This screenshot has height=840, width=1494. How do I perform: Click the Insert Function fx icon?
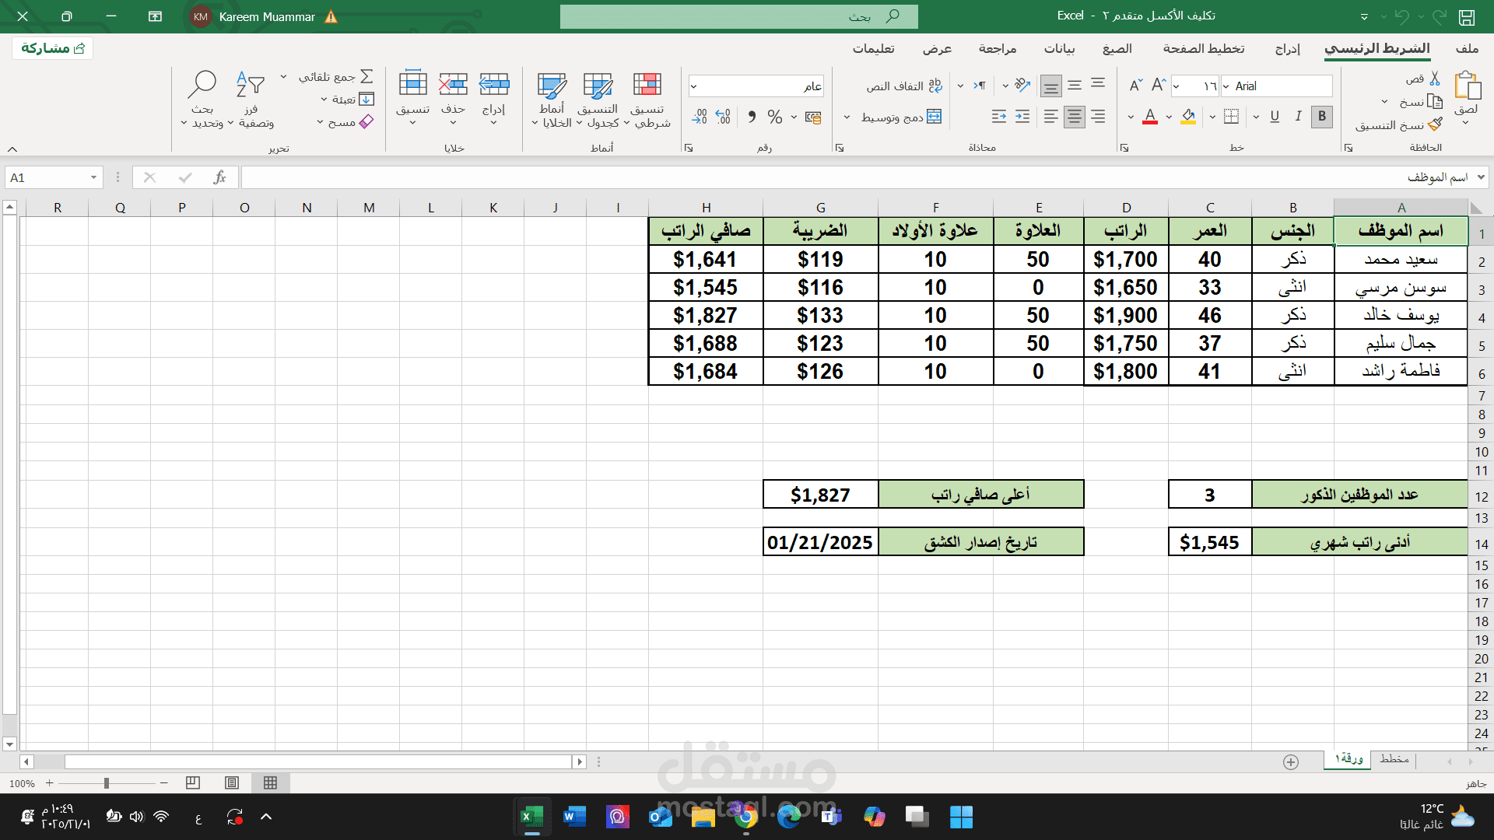(219, 177)
